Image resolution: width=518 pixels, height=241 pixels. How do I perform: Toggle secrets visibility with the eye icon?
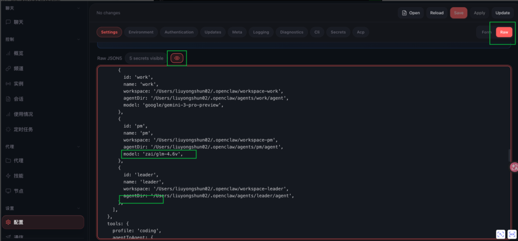[177, 58]
